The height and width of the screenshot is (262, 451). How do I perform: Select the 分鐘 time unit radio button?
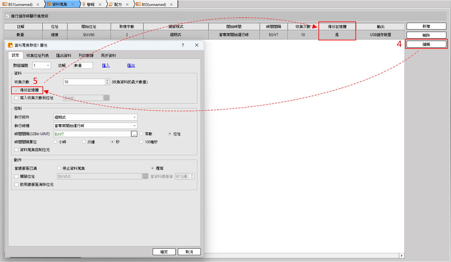[84, 142]
